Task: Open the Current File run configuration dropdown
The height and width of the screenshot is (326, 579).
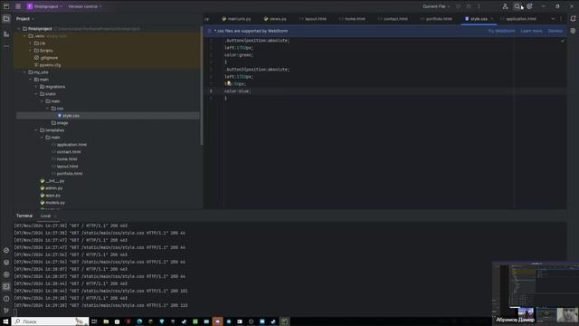Action: click(436, 6)
